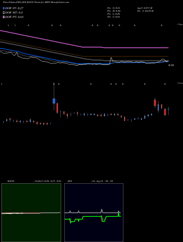Click the 'Pre H' high price value
The width and height of the screenshot is (183, 242).
(x=114, y=11)
